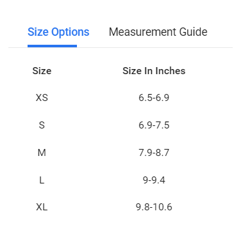This screenshot has width=234, height=241.
Task: Select the XL size label
Action: [42, 207]
